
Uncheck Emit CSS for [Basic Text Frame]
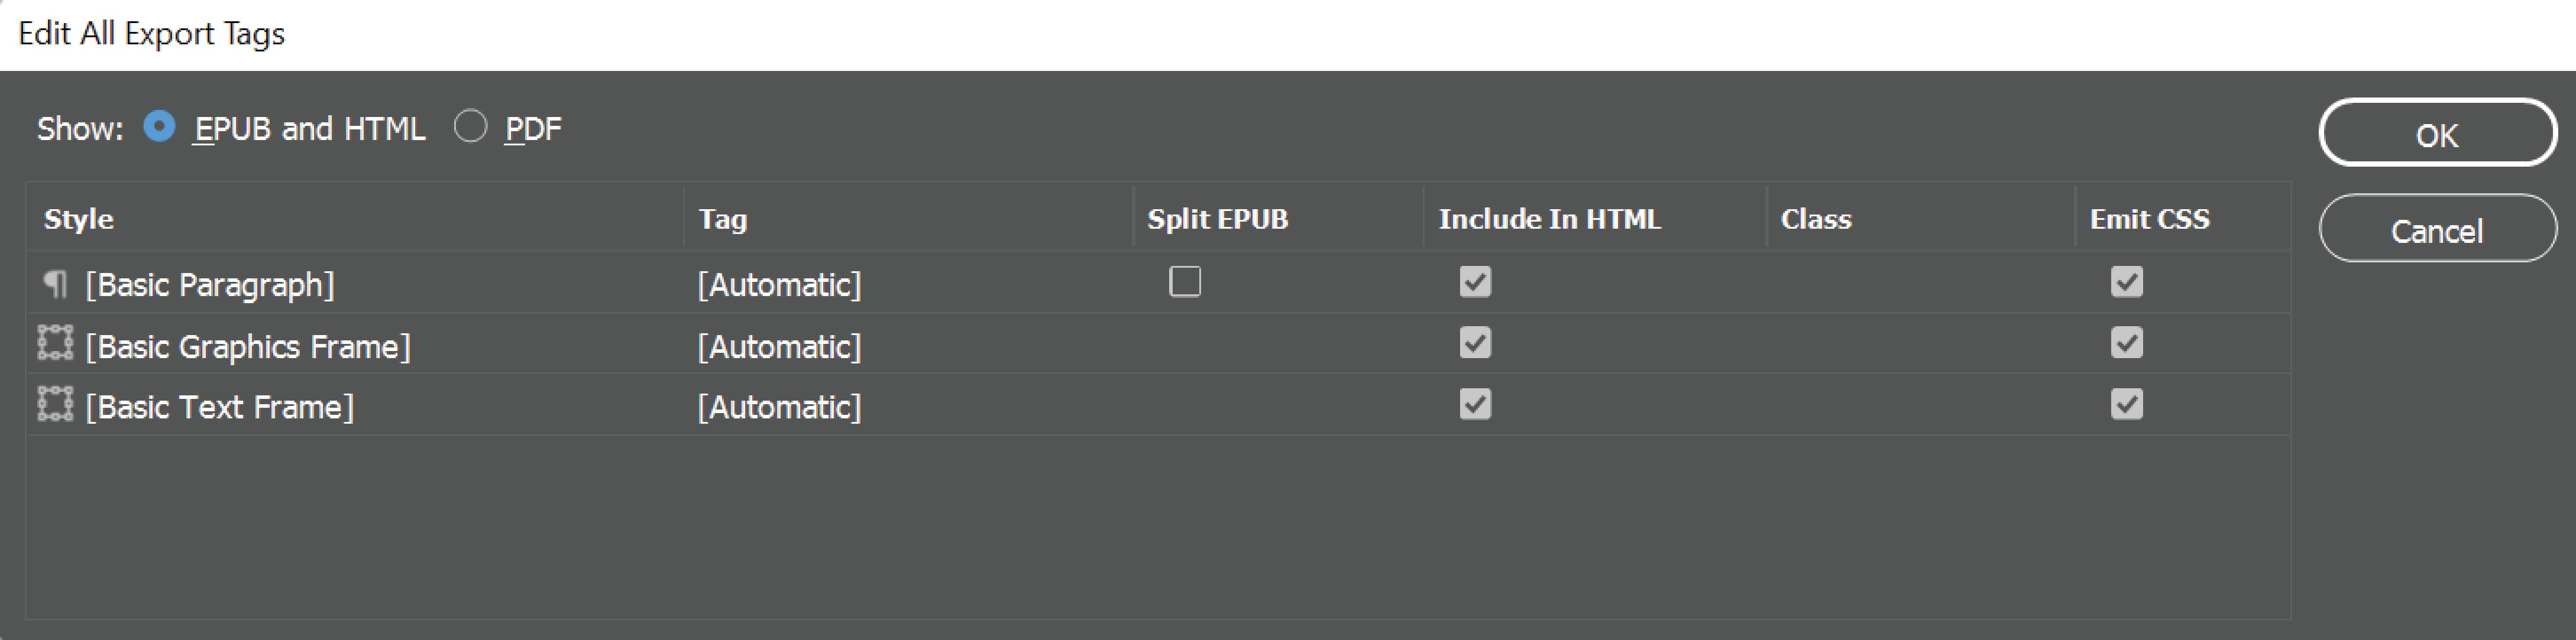pyautogui.click(x=2127, y=405)
